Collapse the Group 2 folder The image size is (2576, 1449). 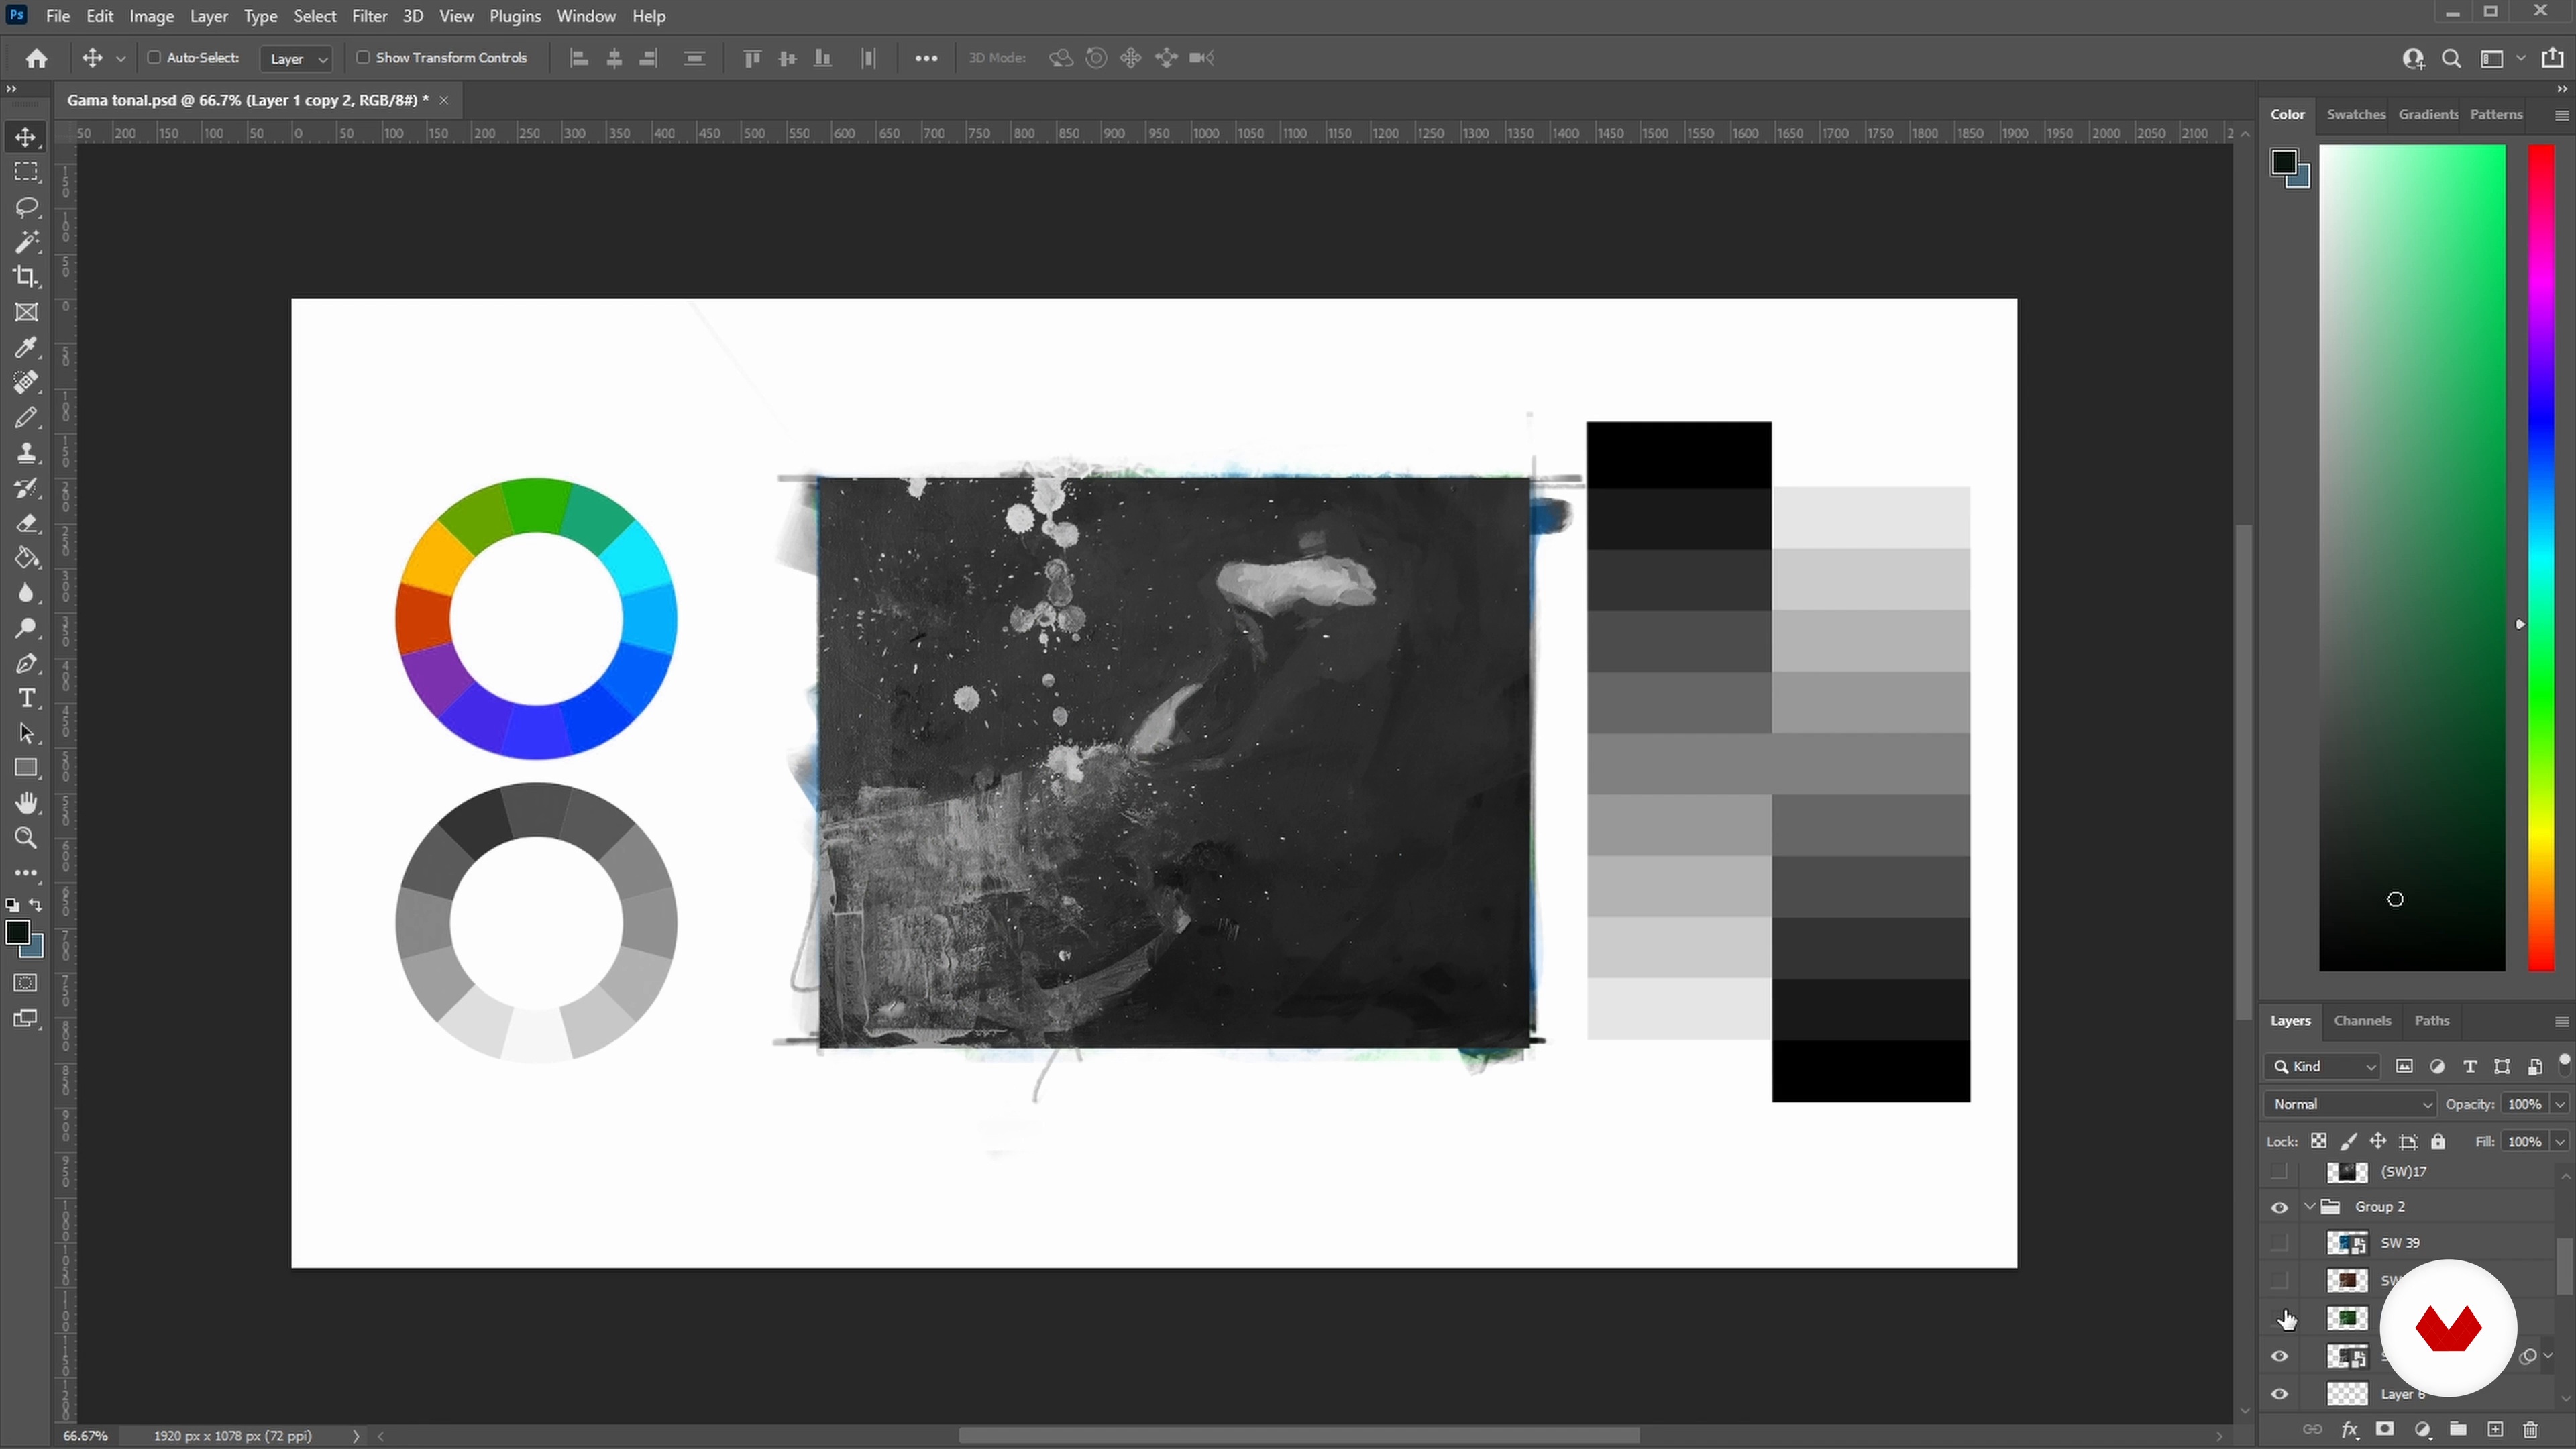2309,1207
